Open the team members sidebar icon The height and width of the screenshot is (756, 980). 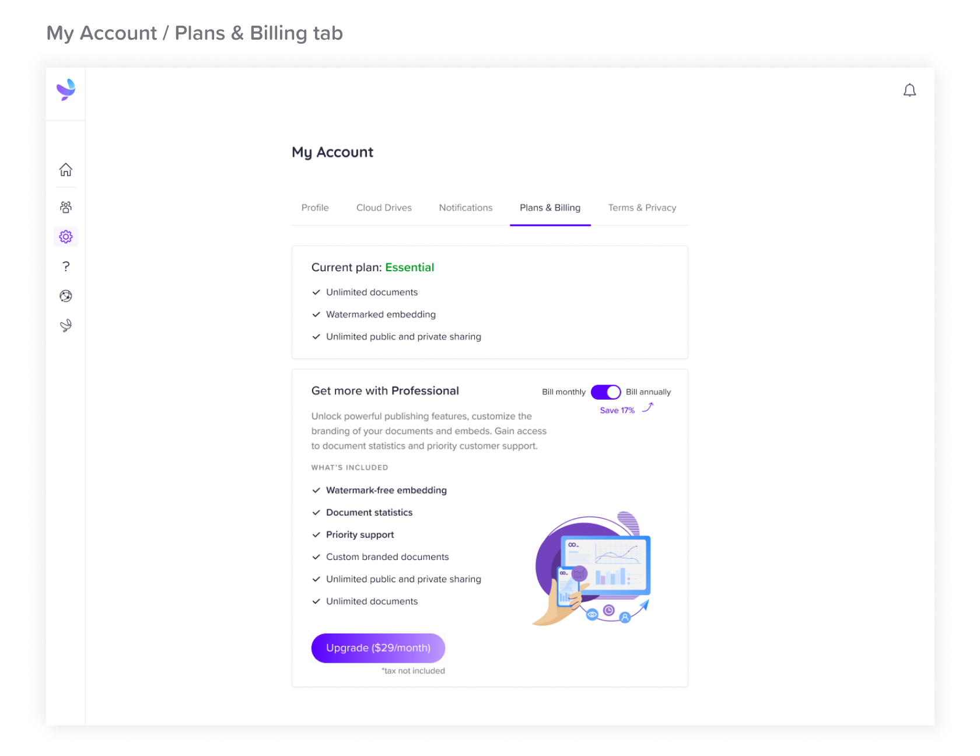point(66,207)
